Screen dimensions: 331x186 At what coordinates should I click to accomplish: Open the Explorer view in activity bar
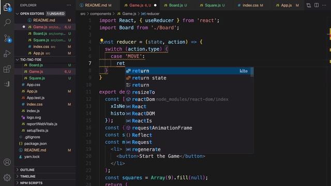coord(7,7)
